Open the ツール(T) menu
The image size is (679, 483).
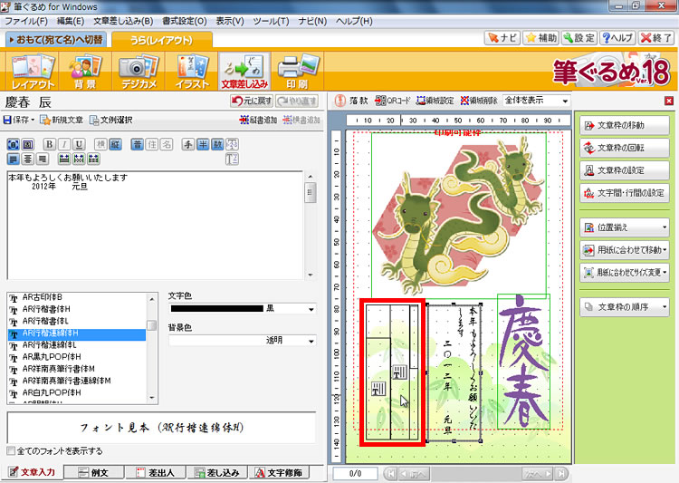(x=271, y=21)
